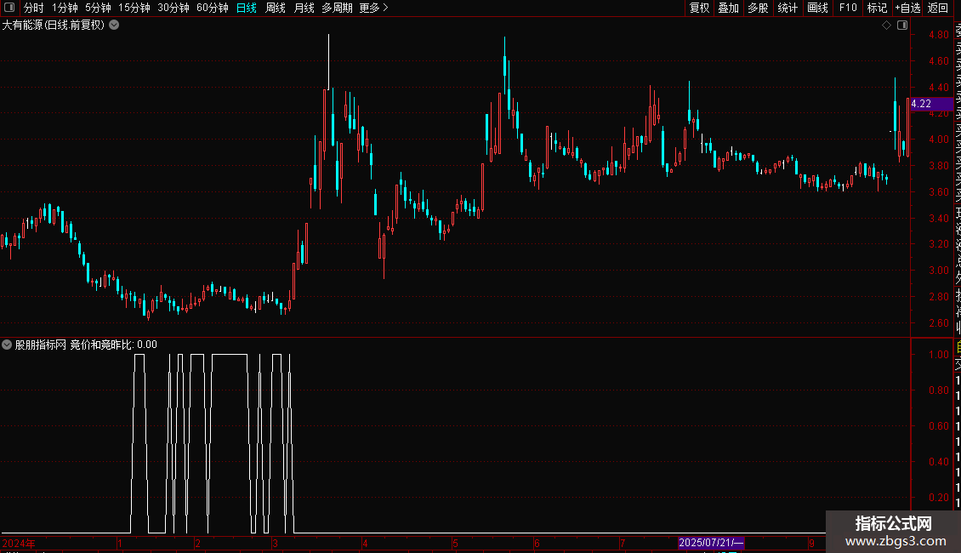961x553 pixels.
Task: Toggle the panel layout icon at chart top-right
Action: pos(902,26)
